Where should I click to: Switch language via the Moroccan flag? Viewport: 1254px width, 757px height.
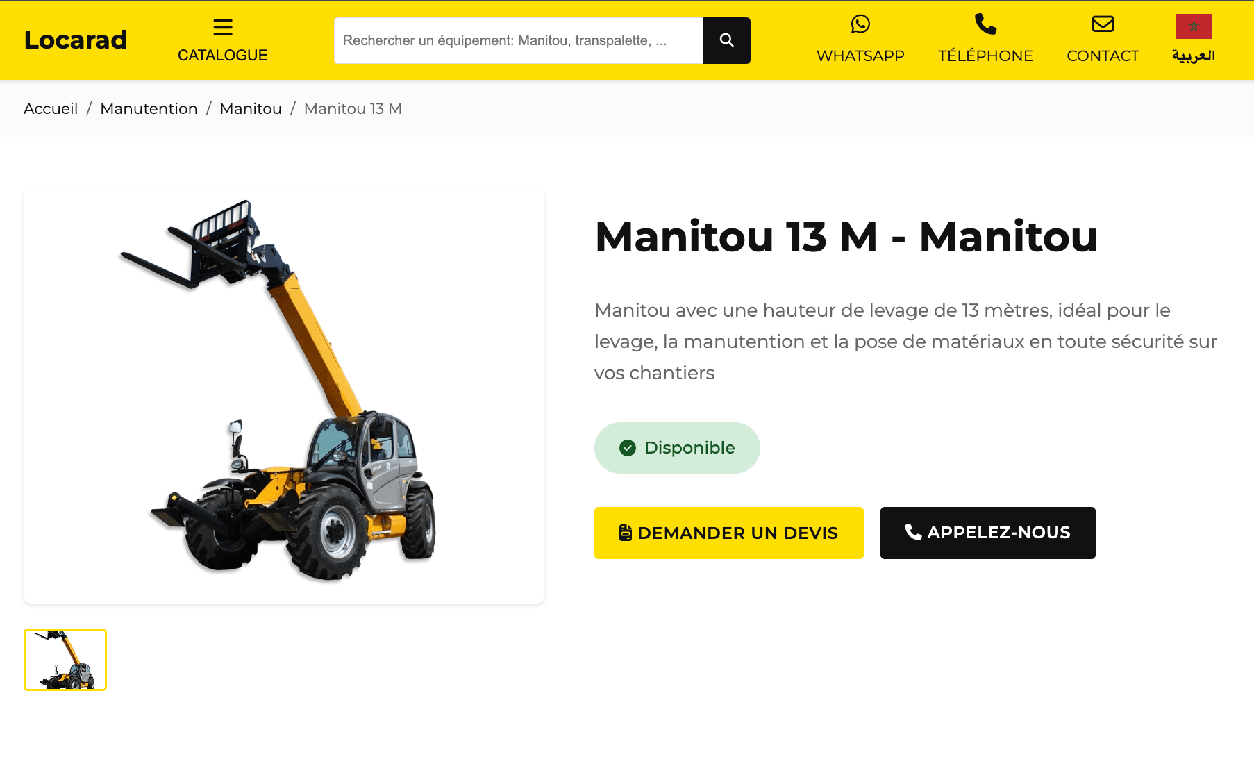coord(1194,26)
